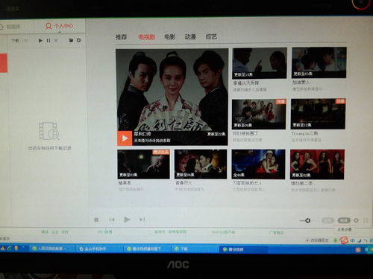This screenshot has height=279, width=373.
Task: Click the 幸福从天而降 title link
Action: tap(246, 83)
